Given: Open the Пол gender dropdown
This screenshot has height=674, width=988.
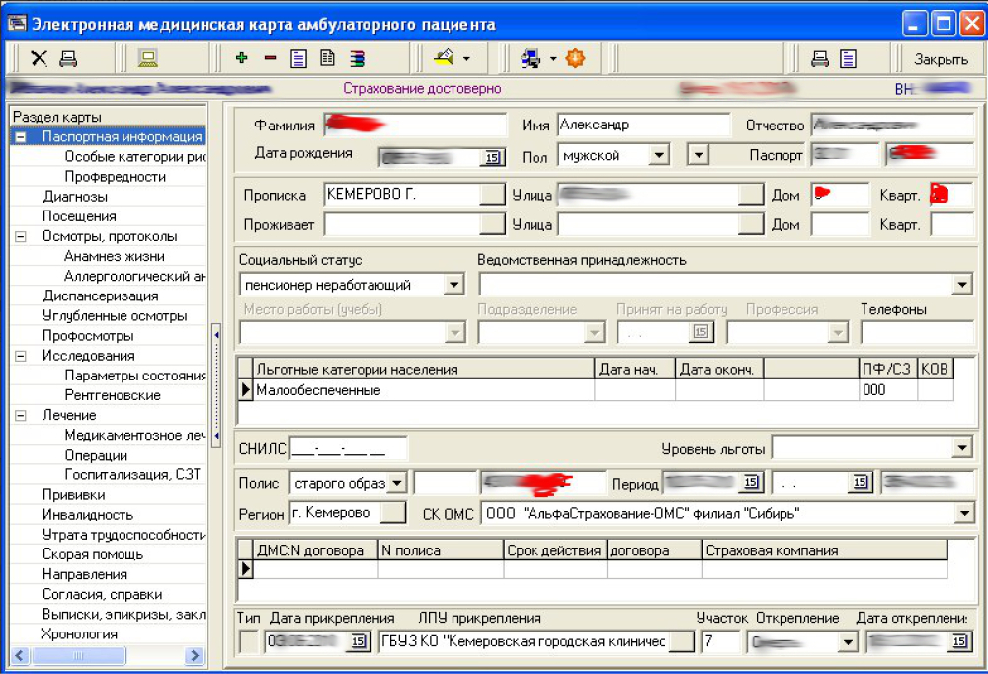Looking at the screenshot, I should tap(659, 155).
